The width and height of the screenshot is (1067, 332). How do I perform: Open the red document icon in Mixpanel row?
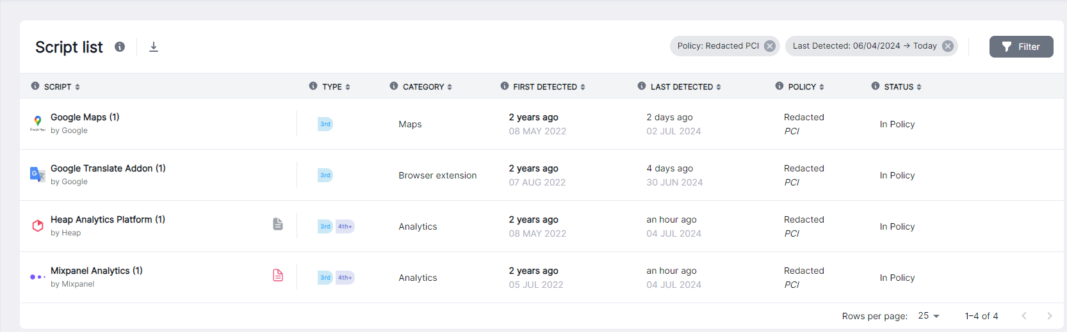278,275
